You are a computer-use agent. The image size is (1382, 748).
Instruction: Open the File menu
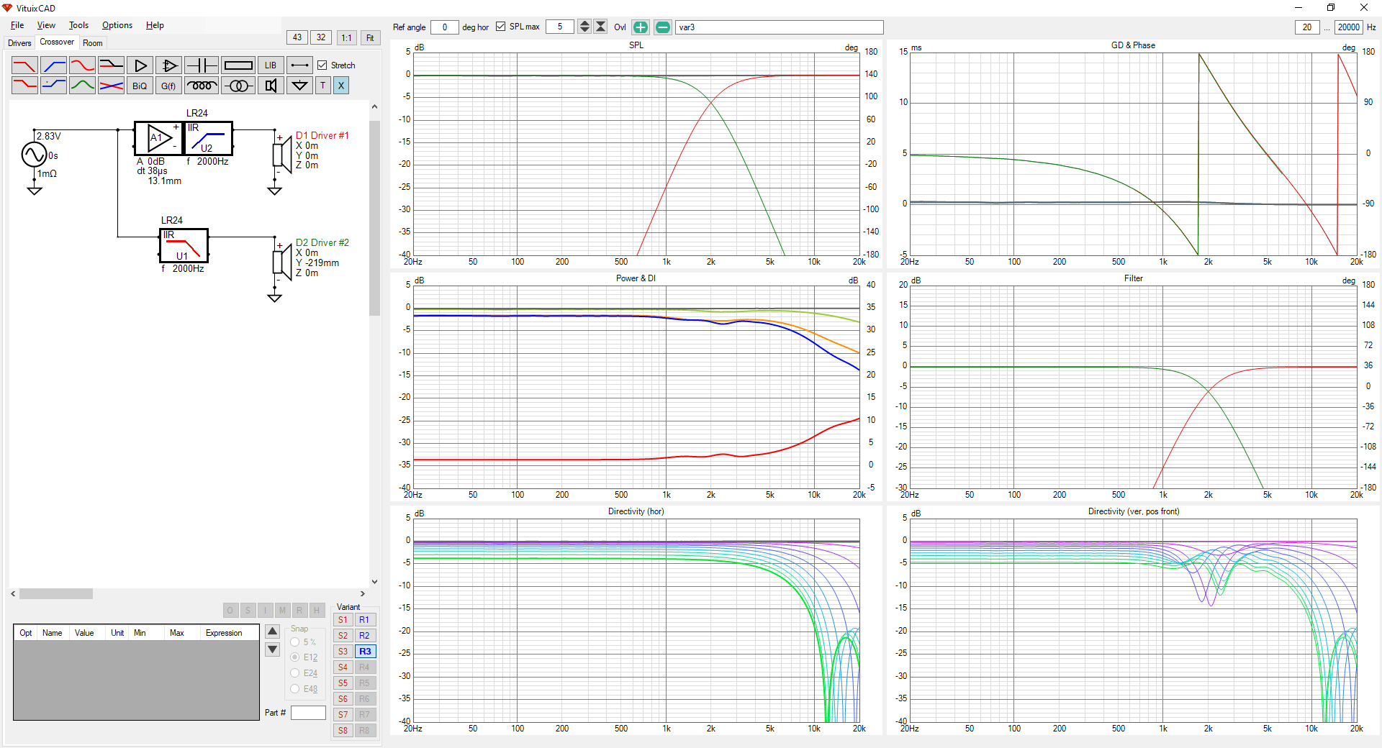(x=17, y=25)
